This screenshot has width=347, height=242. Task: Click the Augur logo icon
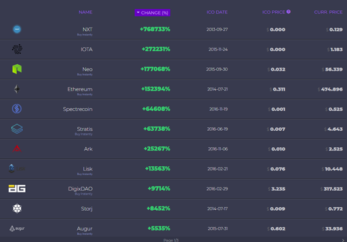tap(17, 229)
